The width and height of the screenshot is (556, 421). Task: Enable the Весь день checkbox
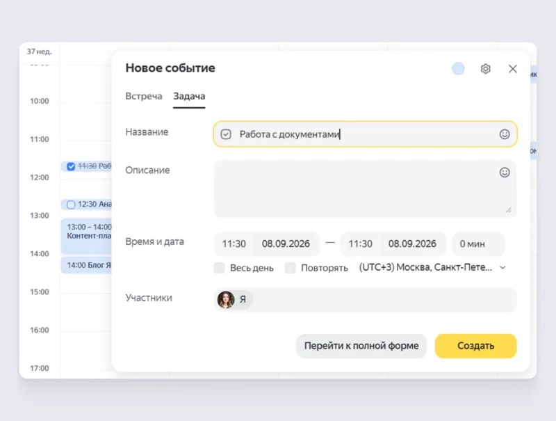220,268
